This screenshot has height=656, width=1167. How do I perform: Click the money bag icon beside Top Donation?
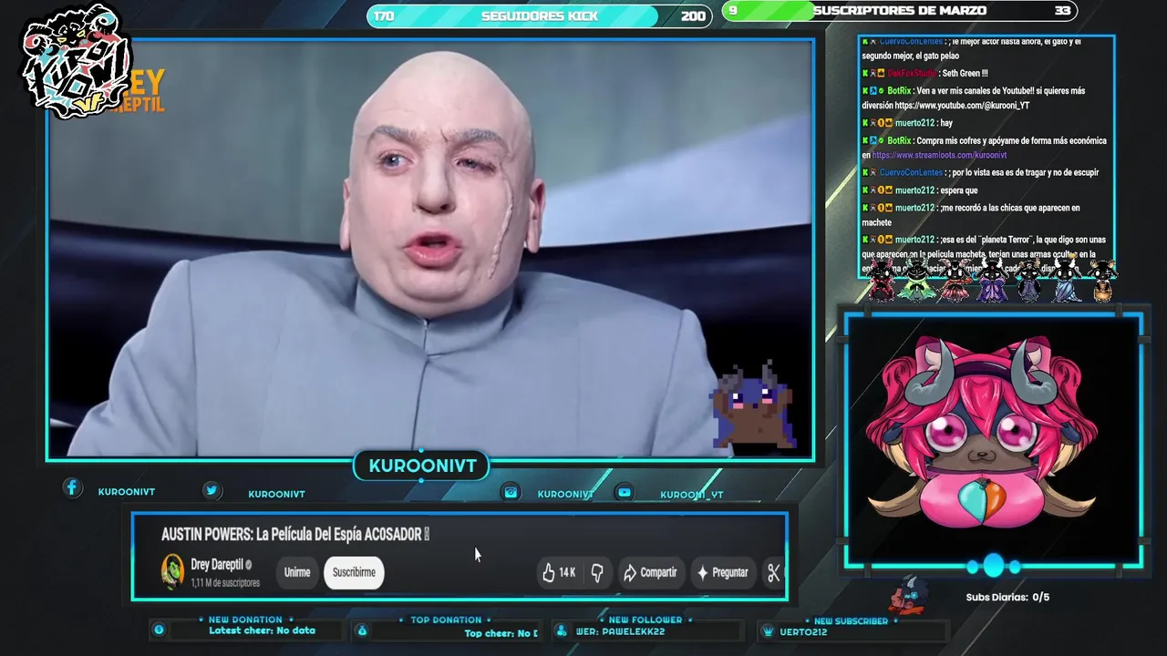point(362,630)
